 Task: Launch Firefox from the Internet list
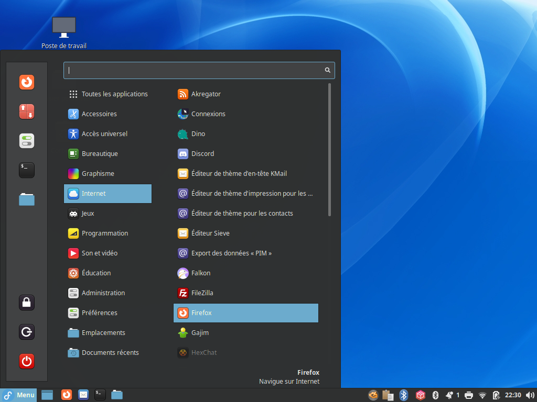pos(246,313)
